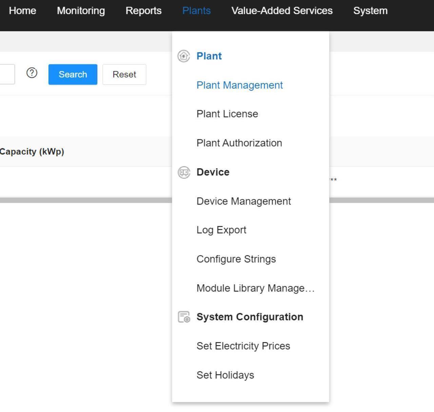Open the Monitoring menu
Image resolution: width=434 pixels, height=412 pixels.
(81, 11)
